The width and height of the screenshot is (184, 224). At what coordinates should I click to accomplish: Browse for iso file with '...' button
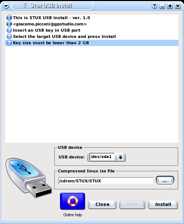coord(165,181)
